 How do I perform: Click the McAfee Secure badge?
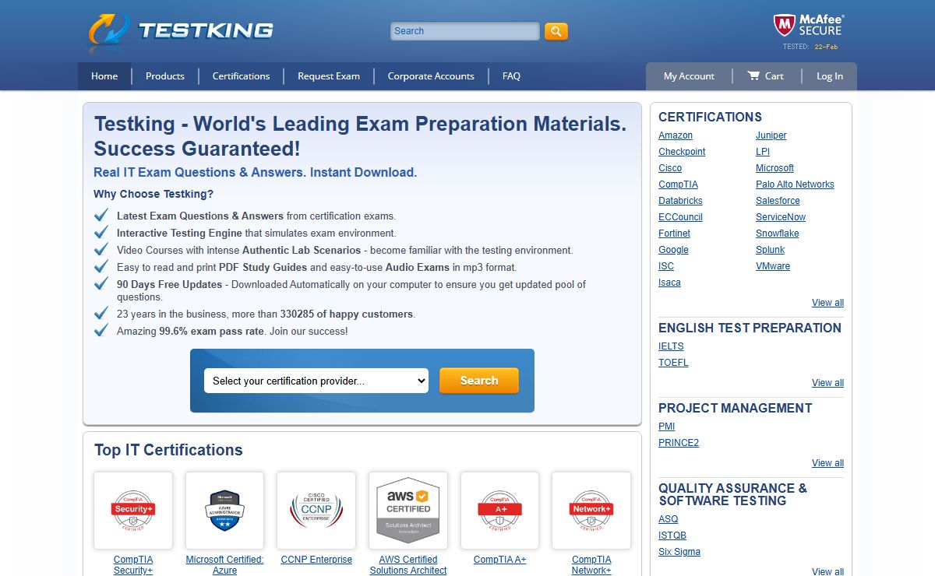point(809,30)
